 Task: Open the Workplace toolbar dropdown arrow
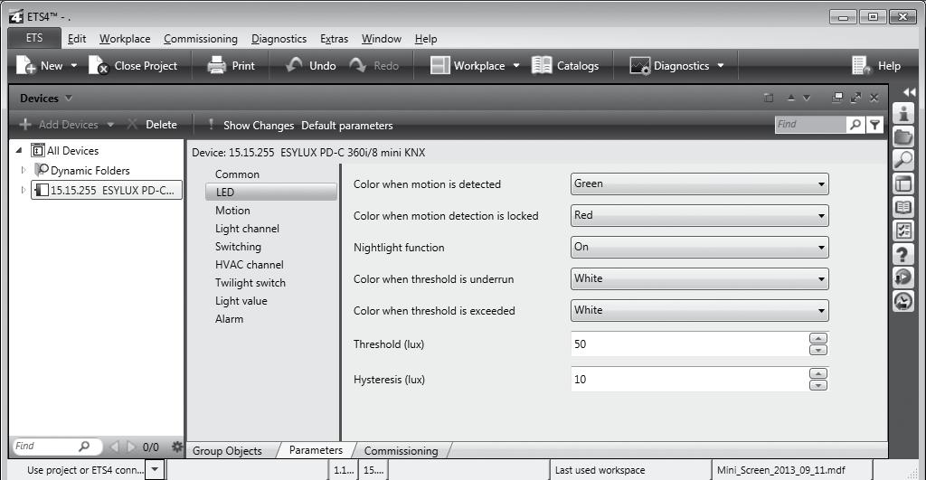(x=516, y=65)
